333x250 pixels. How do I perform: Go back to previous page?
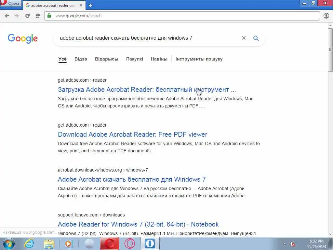point(7,16)
